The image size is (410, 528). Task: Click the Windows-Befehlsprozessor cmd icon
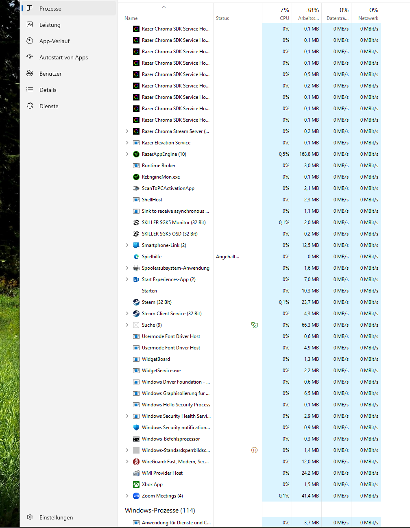[x=136, y=439]
